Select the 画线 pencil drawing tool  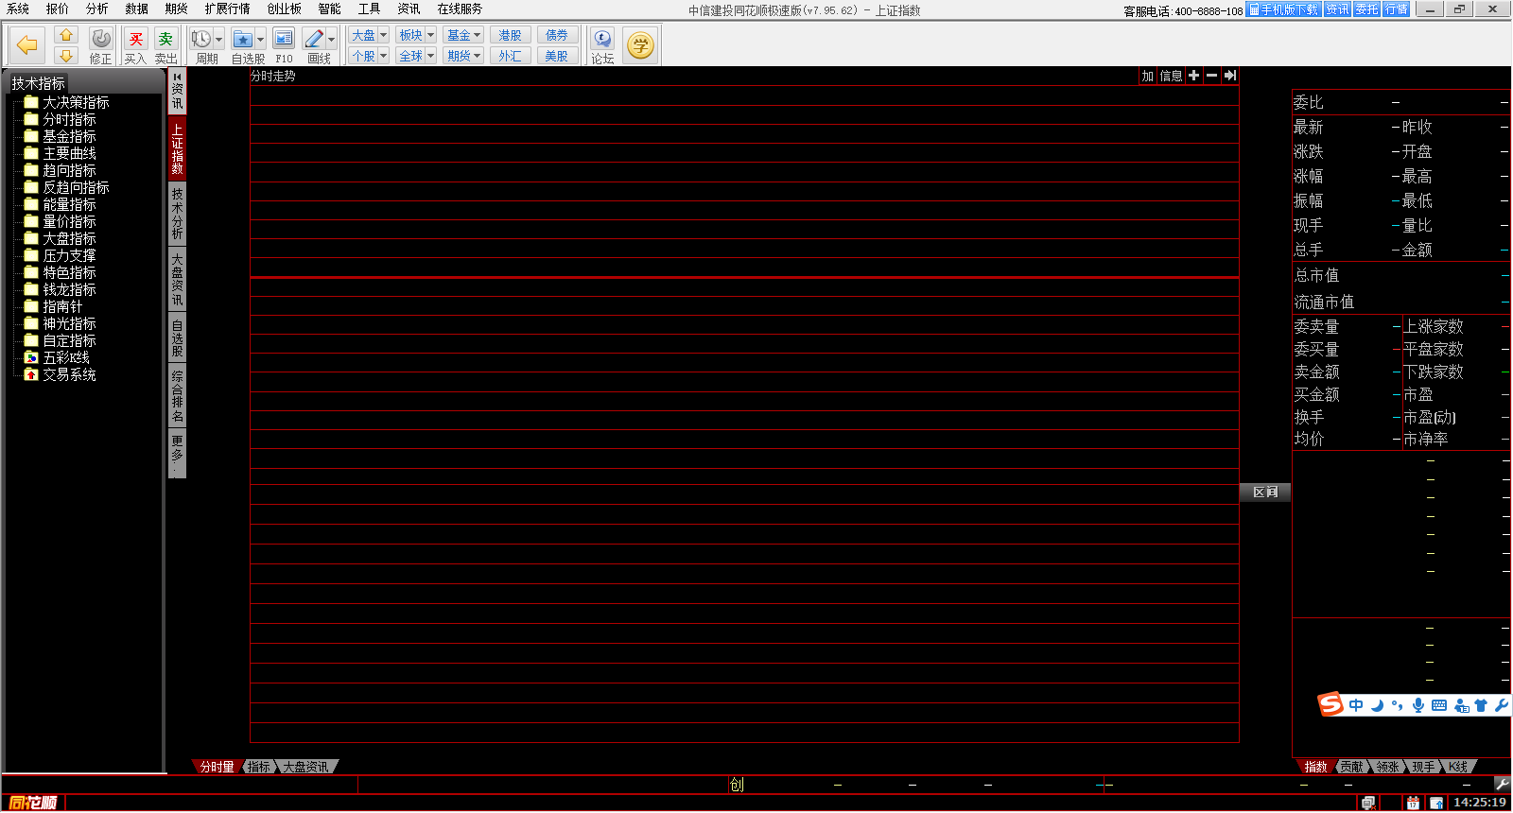(314, 39)
